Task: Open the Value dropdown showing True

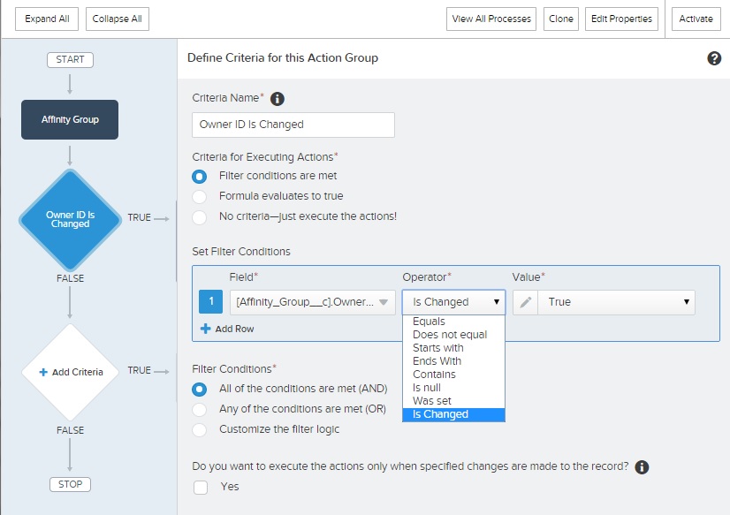Action: tap(616, 301)
